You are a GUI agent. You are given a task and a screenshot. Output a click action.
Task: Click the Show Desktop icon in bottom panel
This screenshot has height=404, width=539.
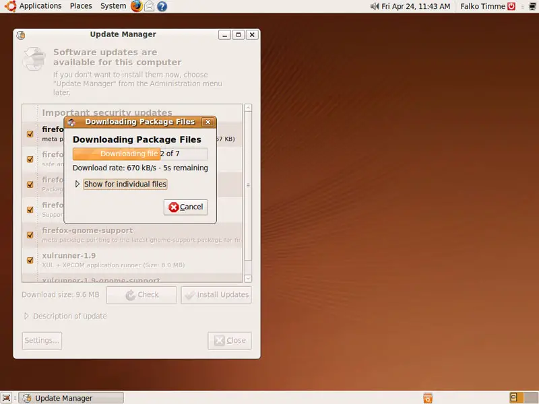6,398
